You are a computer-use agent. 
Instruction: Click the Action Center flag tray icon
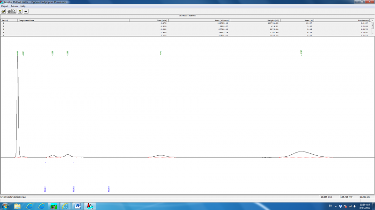345,206
